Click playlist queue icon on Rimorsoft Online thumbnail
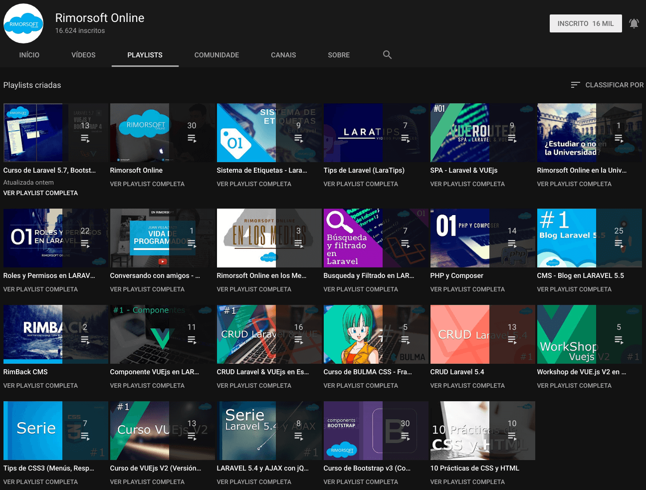Image resolution: width=646 pixels, height=490 pixels. [x=192, y=138]
